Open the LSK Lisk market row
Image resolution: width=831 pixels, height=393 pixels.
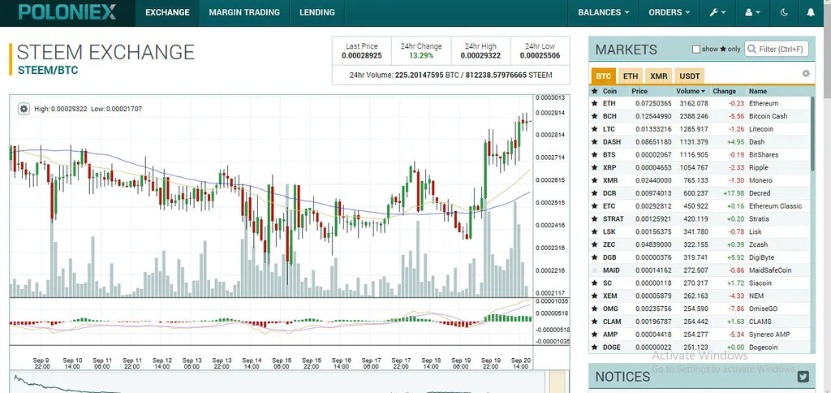tap(700, 231)
